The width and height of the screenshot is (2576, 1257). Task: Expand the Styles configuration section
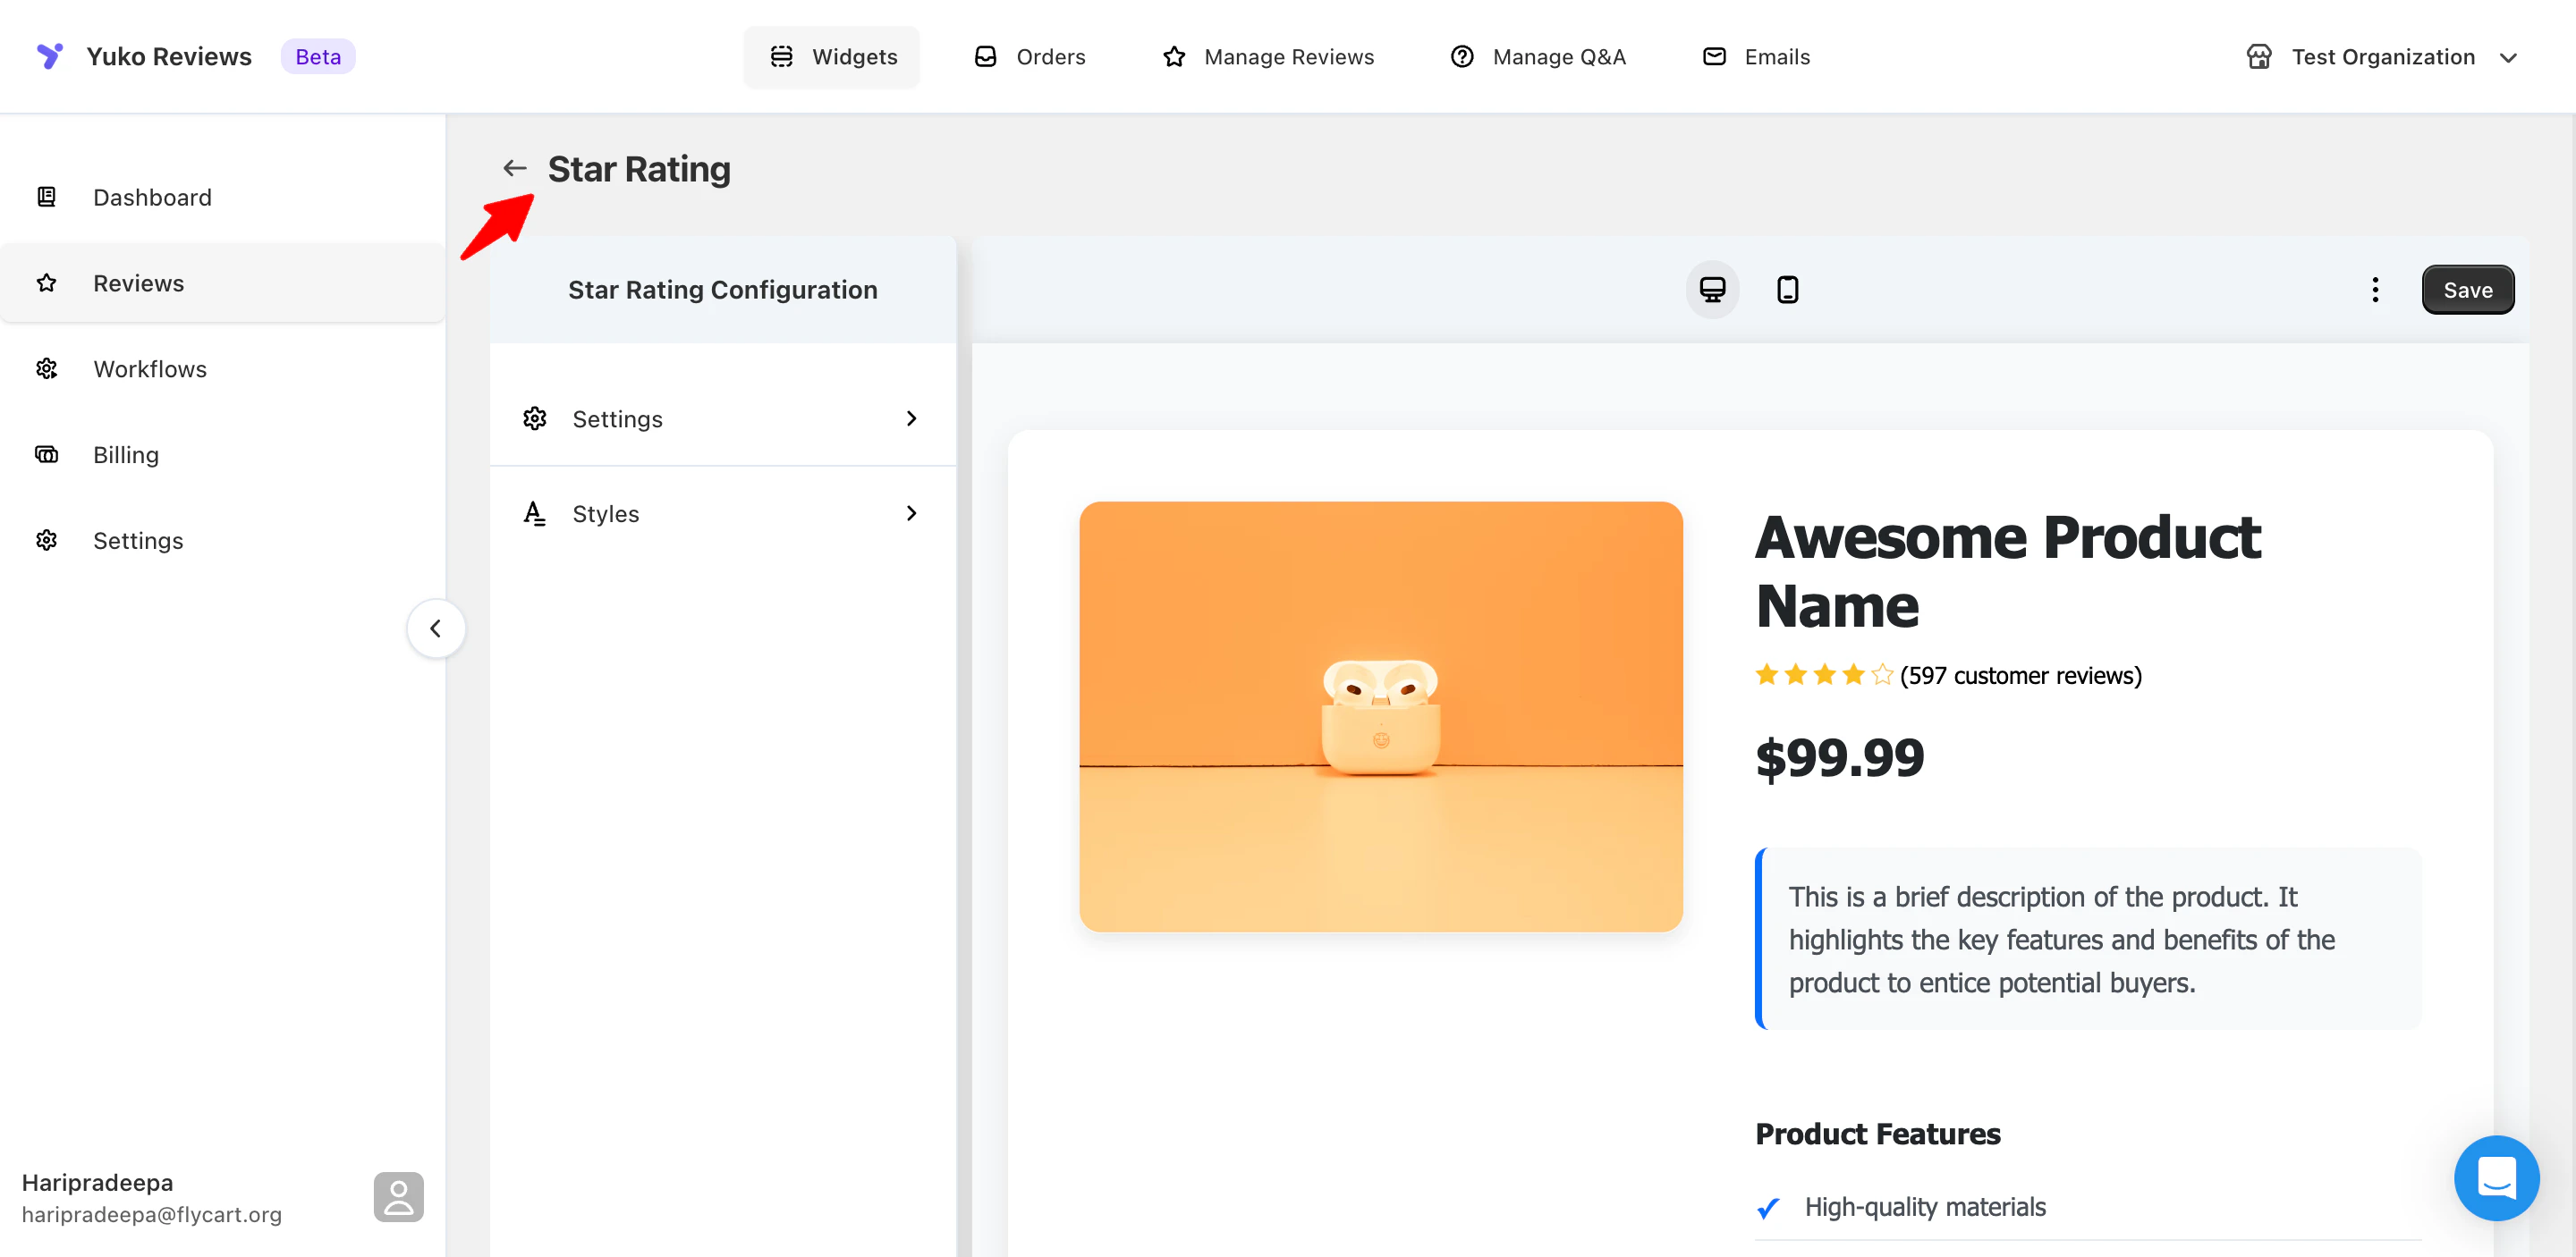[x=722, y=513]
